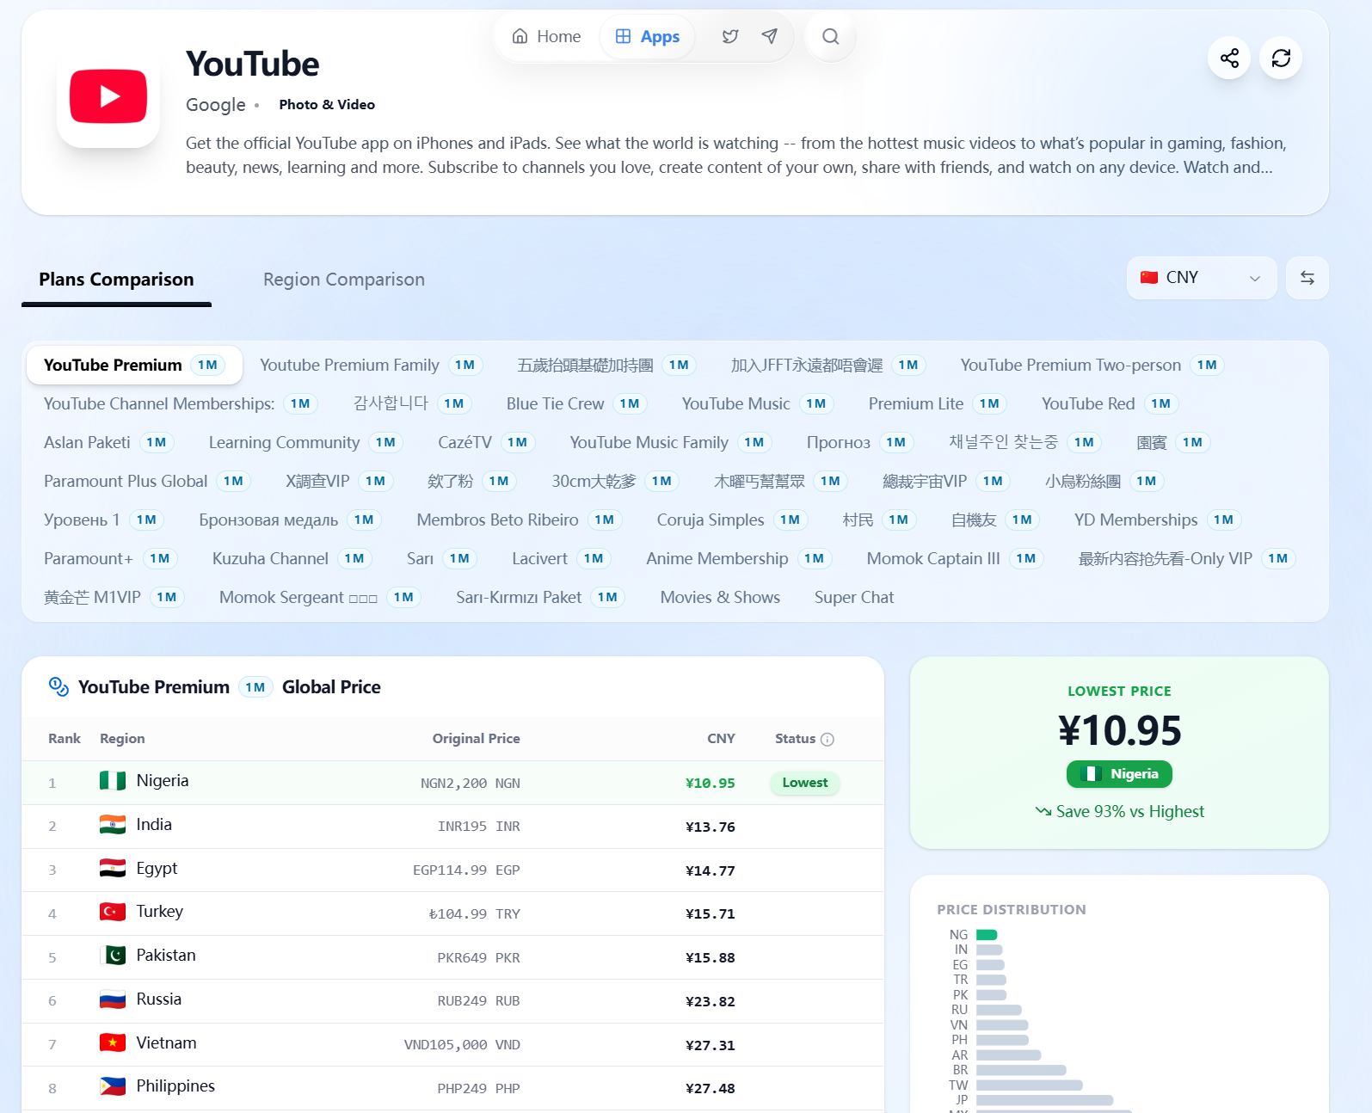This screenshot has width=1372, height=1113.
Task: Click the YouTube app logo
Action: tap(108, 96)
